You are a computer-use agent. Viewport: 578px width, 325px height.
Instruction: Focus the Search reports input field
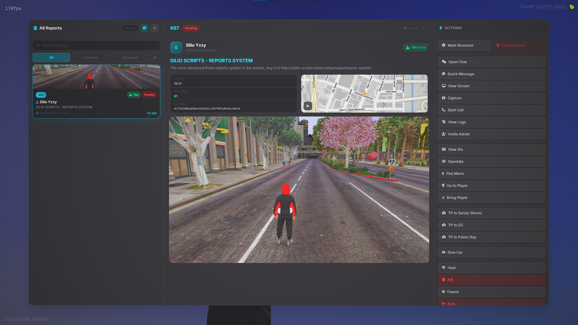pos(96,45)
